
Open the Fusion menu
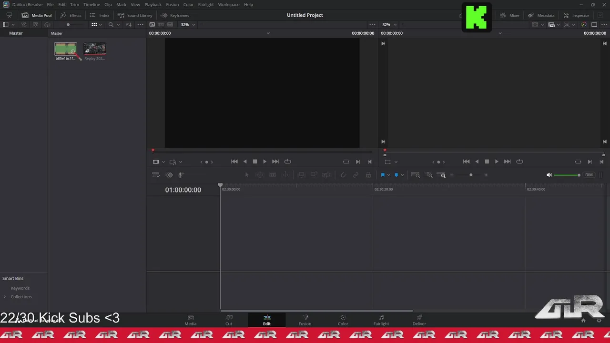pos(172,4)
